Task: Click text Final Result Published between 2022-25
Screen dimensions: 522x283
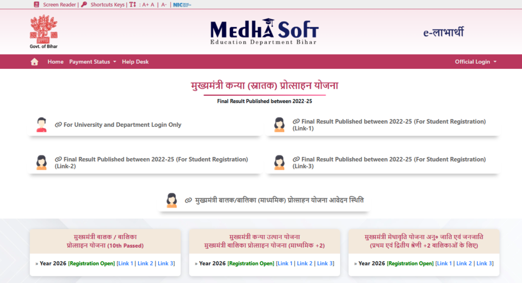Action: [265, 101]
